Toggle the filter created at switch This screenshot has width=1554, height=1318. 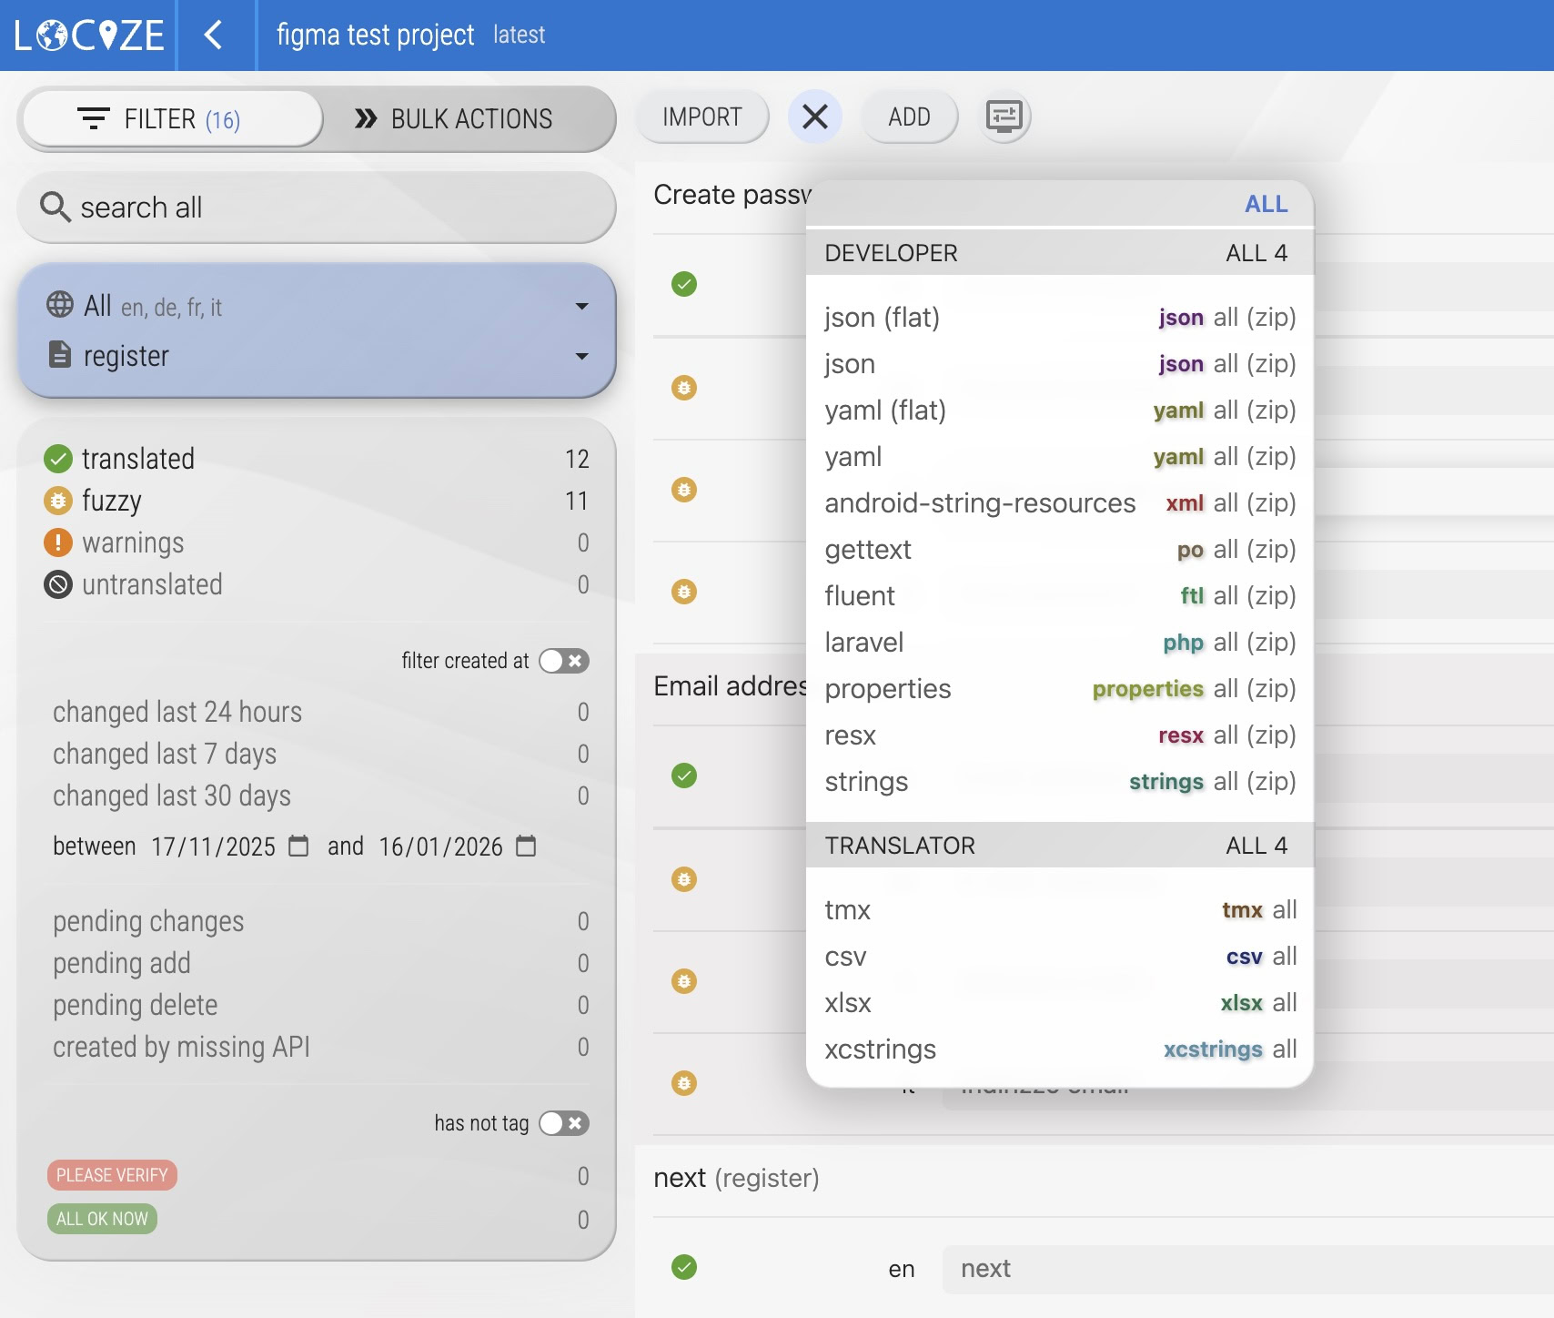(x=563, y=661)
